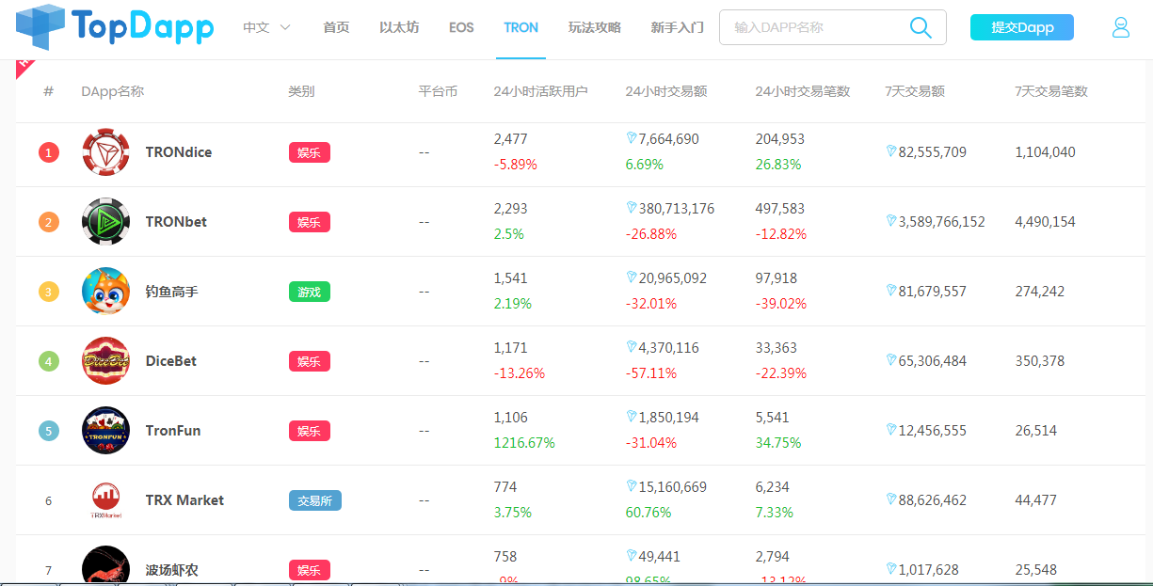Open the TRONbet app icon
The height and width of the screenshot is (586, 1153).
(x=105, y=222)
